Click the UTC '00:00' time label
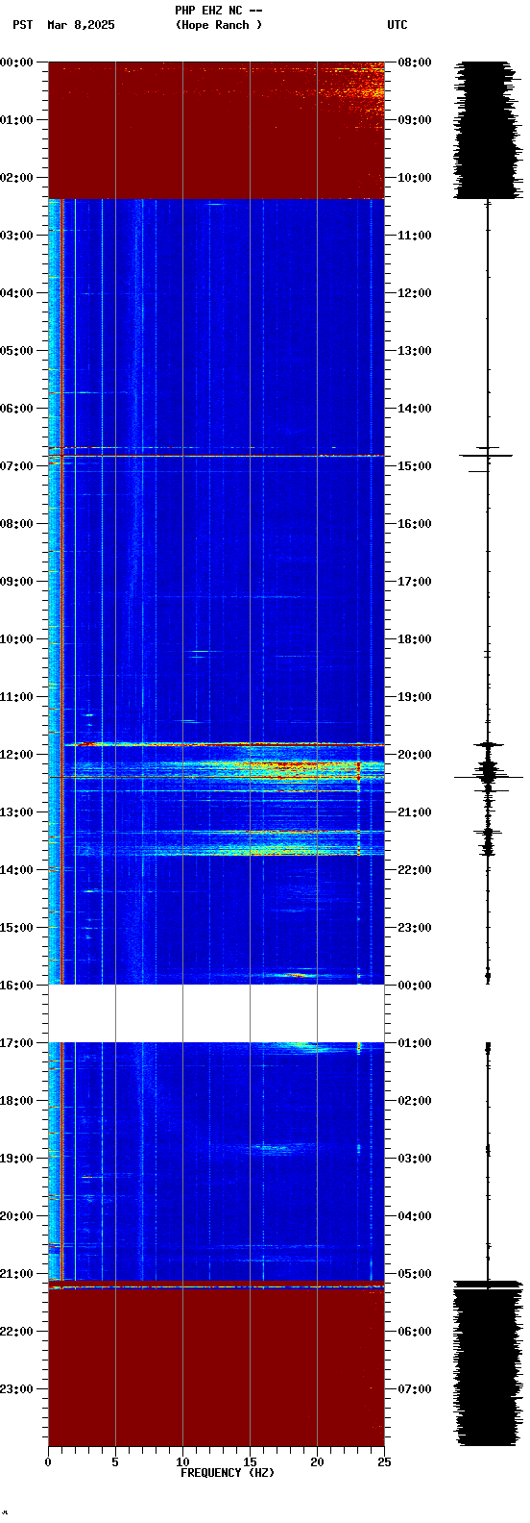 coord(414,985)
